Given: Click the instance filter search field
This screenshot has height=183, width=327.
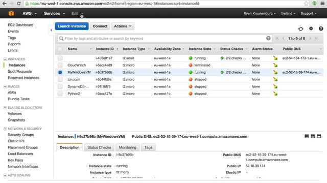Looking at the screenshot, I should click(x=165, y=39).
